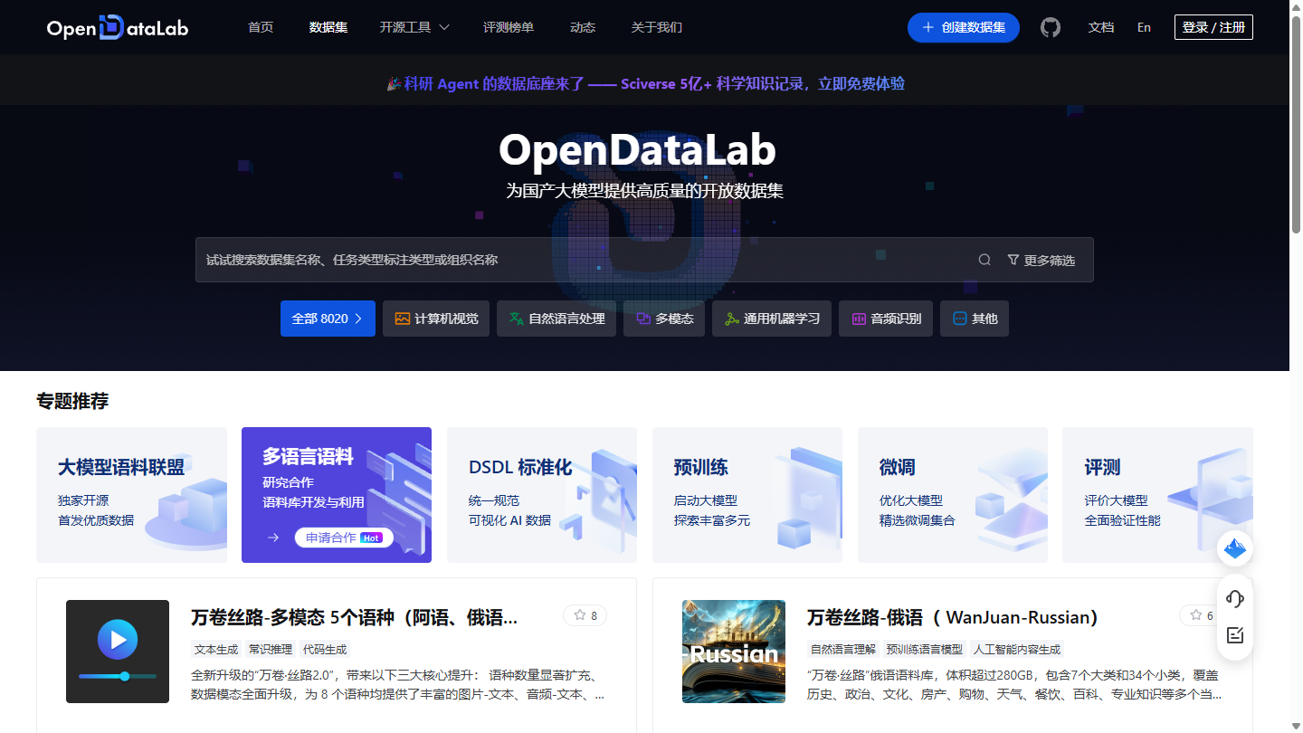This screenshot has width=1303, height=733.
Task: Click the 代码生成 tag
Action: coord(325,649)
